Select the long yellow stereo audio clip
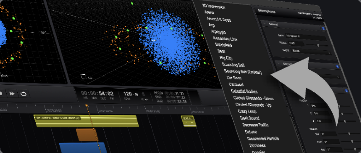361x153 pixels. pos(86,121)
